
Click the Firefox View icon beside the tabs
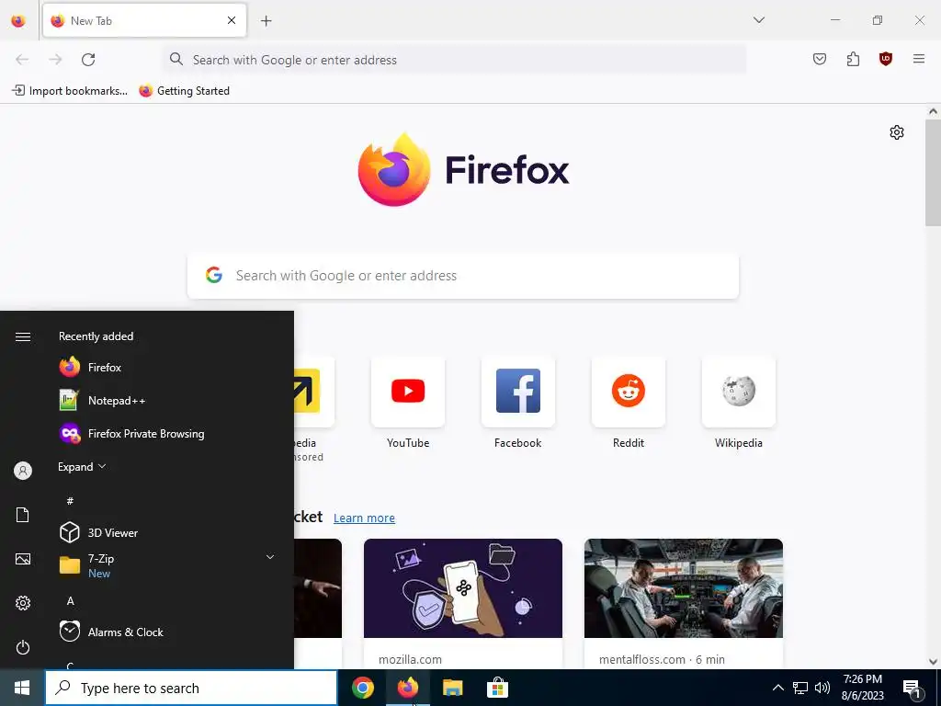click(x=18, y=21)
